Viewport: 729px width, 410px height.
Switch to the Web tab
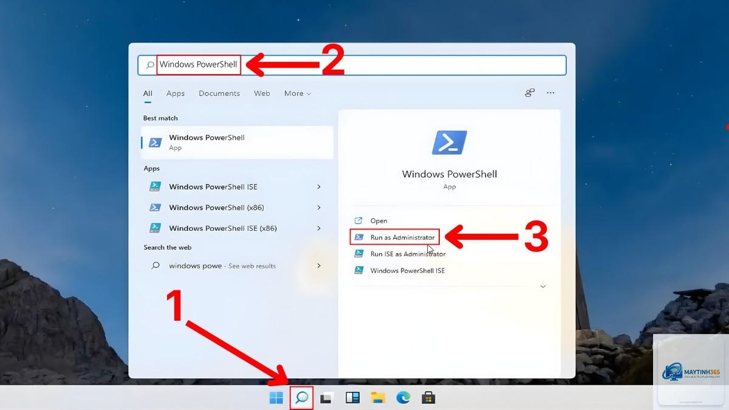[262, 94]
